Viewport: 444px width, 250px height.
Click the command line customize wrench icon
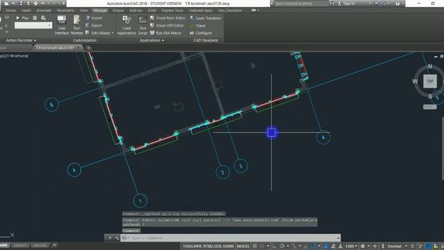(117, 237)
